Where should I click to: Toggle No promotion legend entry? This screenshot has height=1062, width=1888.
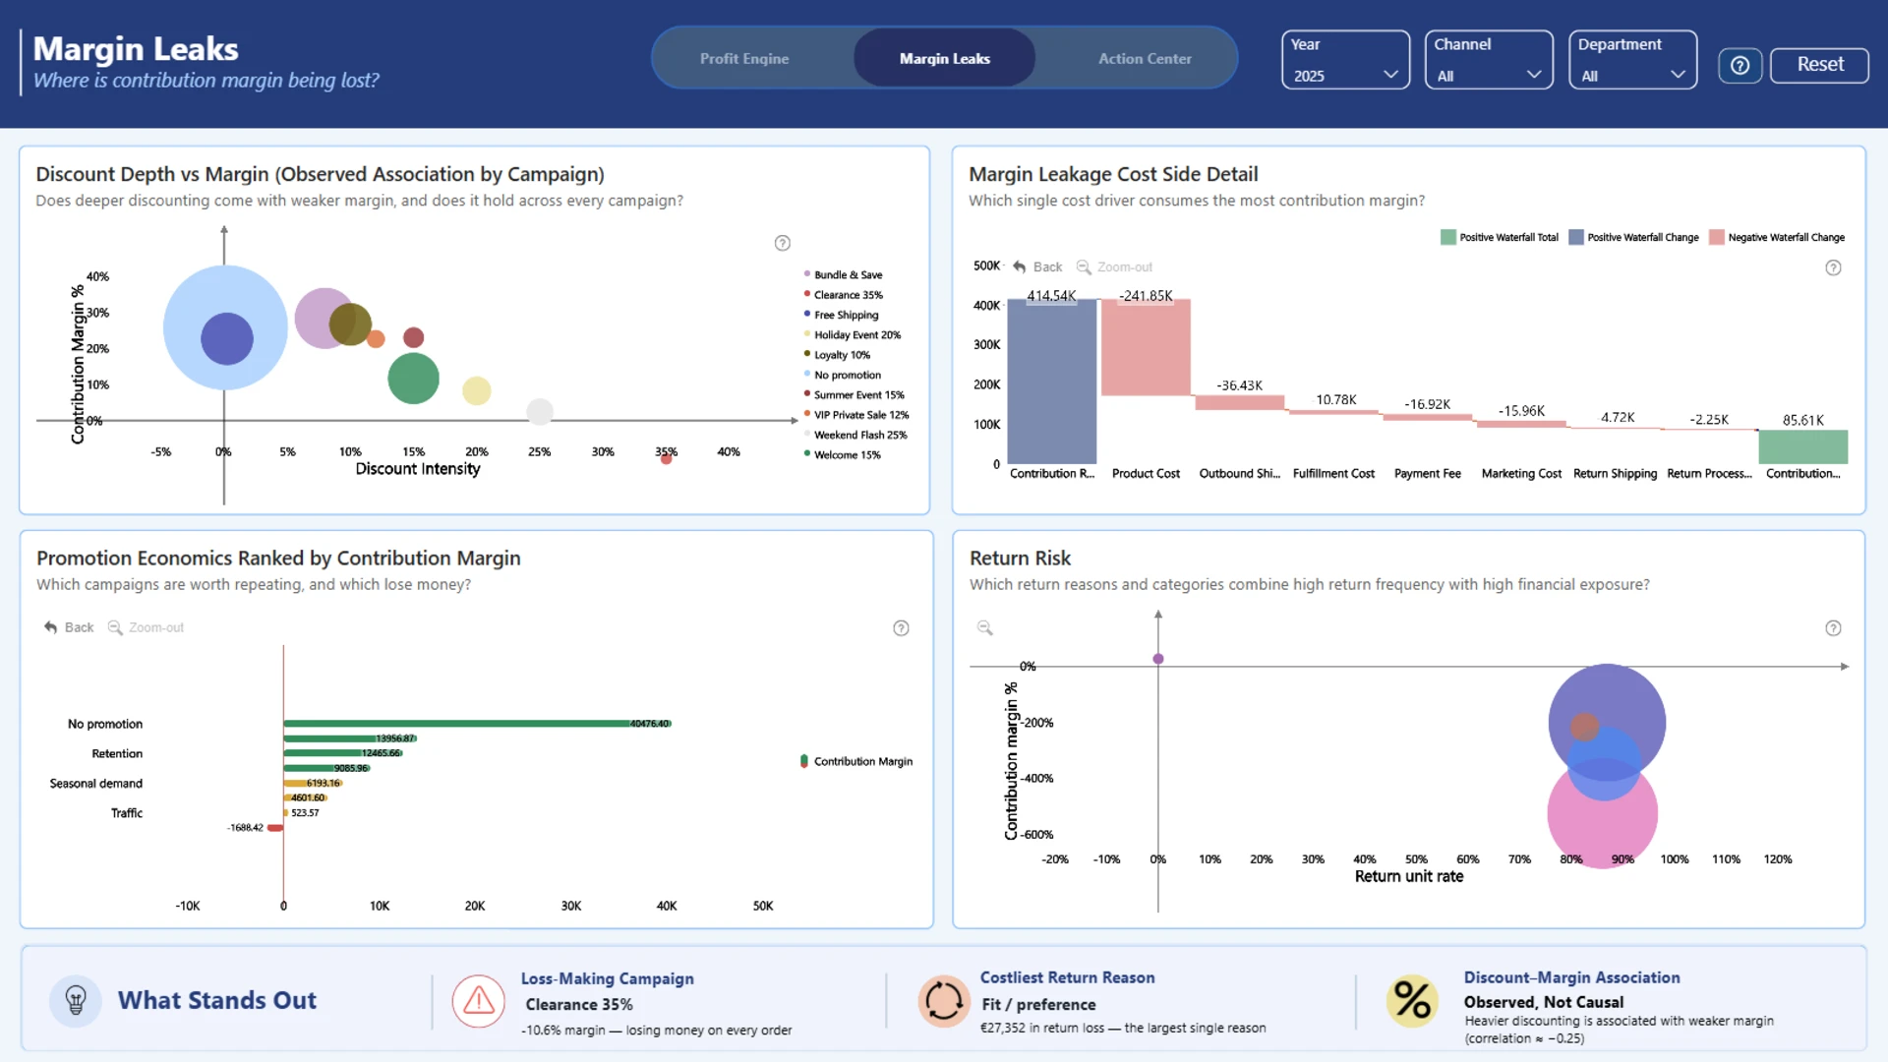tap(842, 375)
